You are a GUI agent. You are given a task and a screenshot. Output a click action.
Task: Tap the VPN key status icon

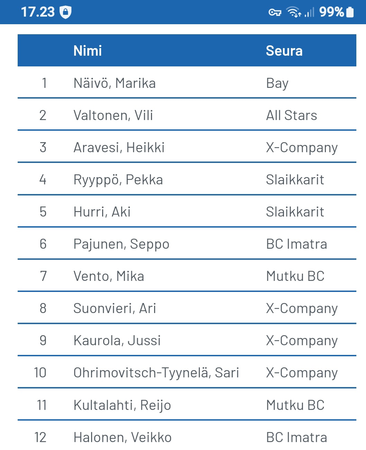pyautogui.click(x=275, y=12)
